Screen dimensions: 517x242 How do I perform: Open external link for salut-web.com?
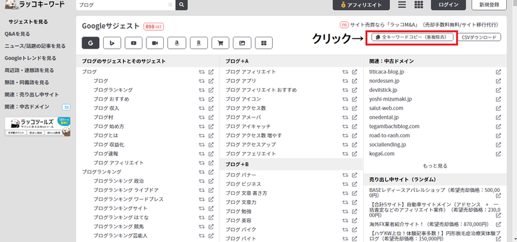coord(498,108)
